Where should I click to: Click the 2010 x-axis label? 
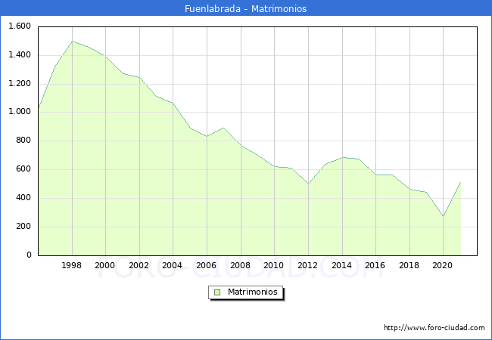(x=273, y=265)
